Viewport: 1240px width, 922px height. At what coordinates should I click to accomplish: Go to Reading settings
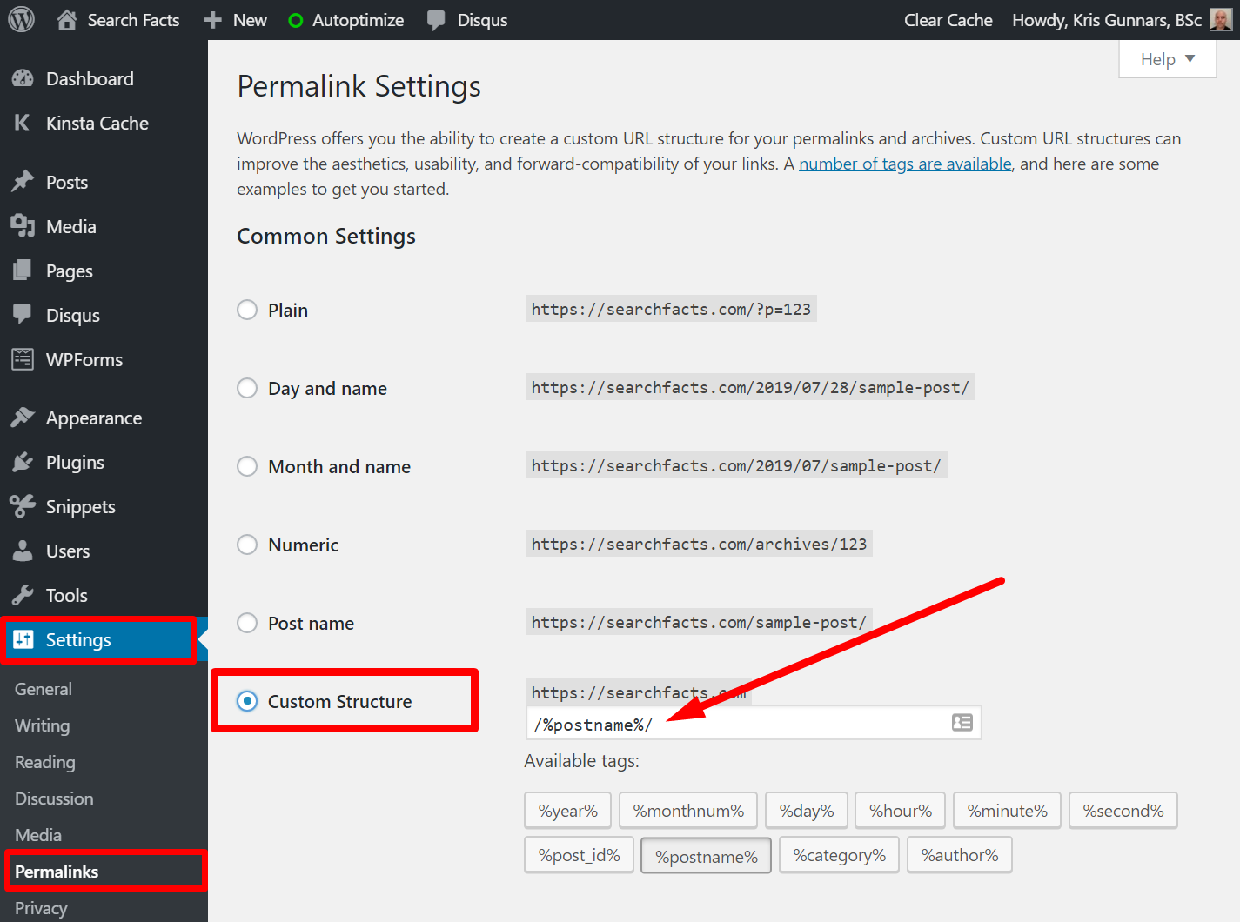44,762
